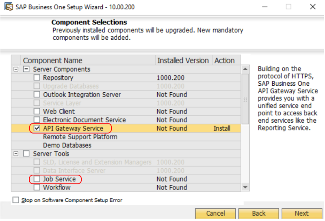Toggle the Server Components group checkbox
325x221 pixels.
click(26, 69)
